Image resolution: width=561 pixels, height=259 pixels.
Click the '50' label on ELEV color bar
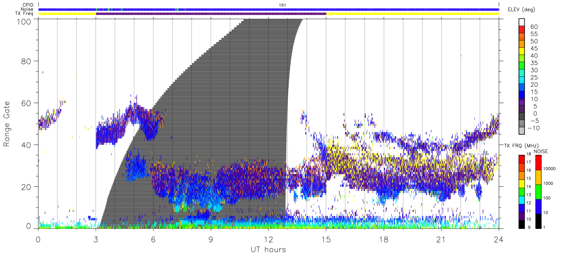(534, 41)
